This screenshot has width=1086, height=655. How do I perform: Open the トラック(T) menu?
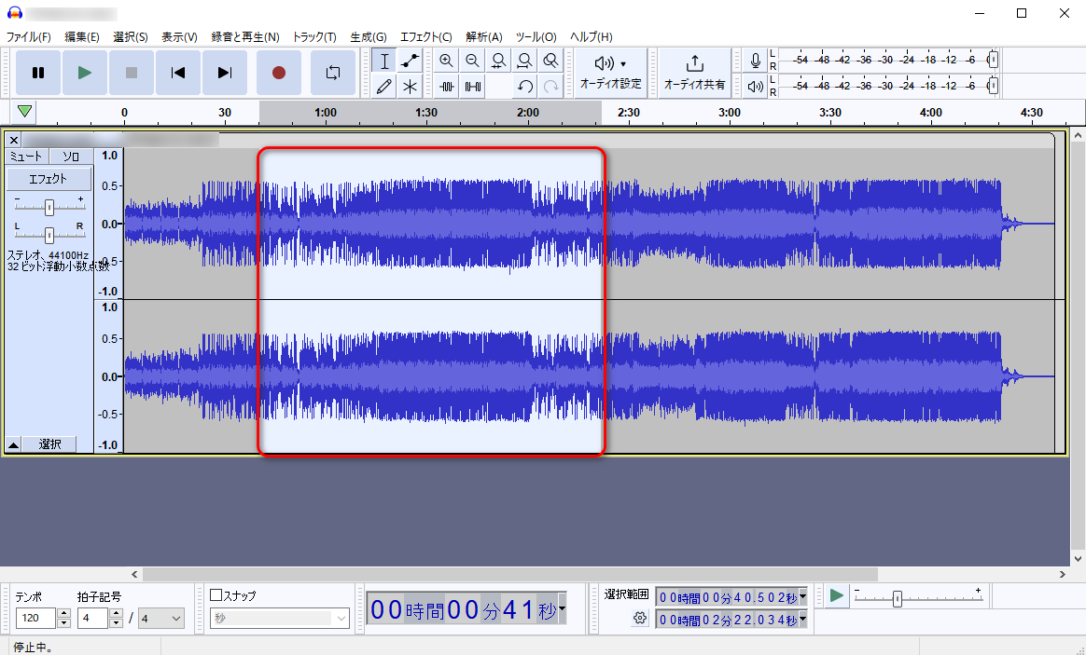click(x=313, y=36)
